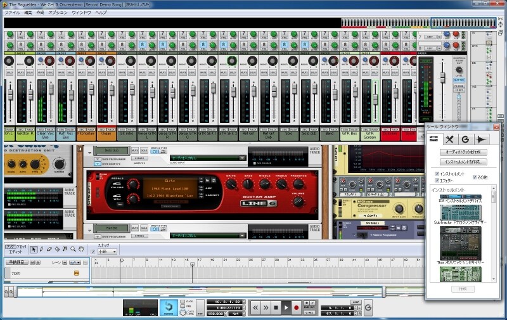Screen dimensions: 507x320
Task: Click the blue Blocks button
Action: (x=169, y=308)
